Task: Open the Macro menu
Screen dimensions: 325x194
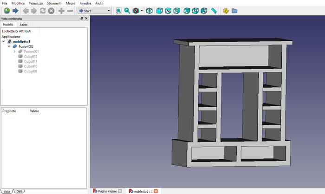Action: [x=71, y=3]
